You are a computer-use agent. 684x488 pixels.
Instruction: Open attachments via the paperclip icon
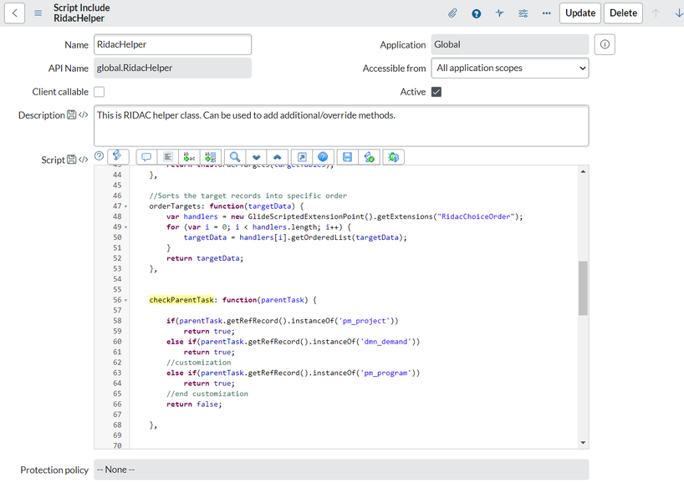[x=452, y=13]
